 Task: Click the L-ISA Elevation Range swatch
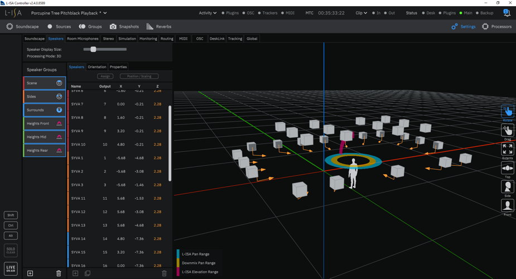point(178,272)
